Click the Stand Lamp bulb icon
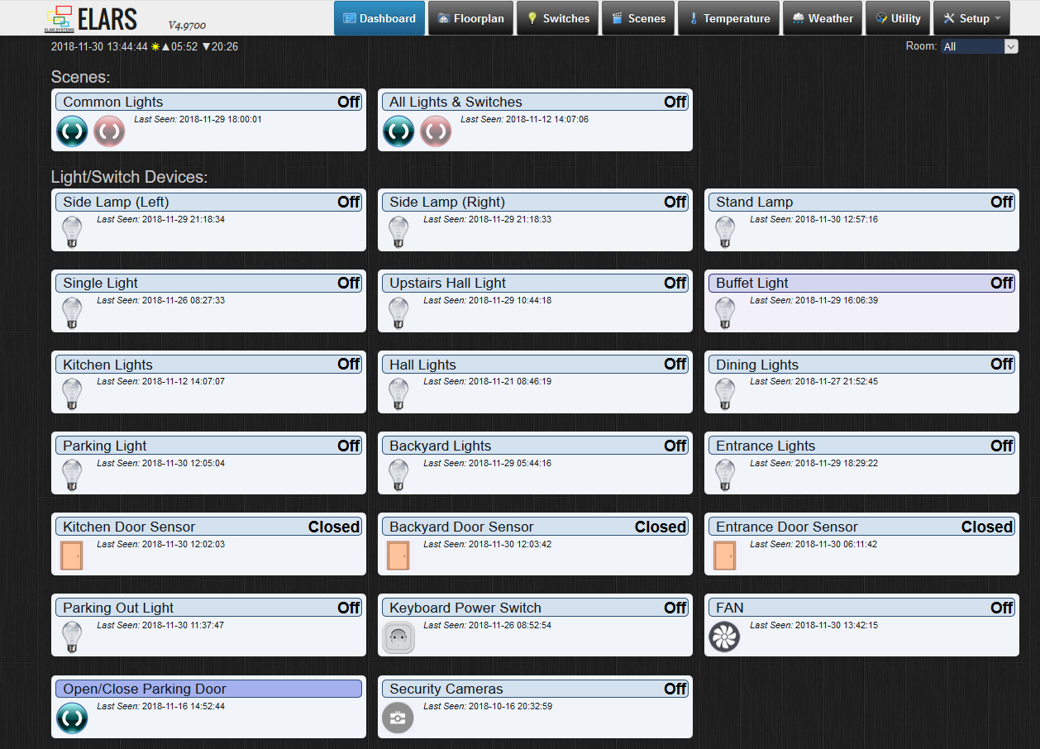This screenshot has width=1040, height=749. [725, 232]
